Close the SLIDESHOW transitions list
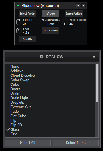Viewport: 103px width, 151px height. 94,57
